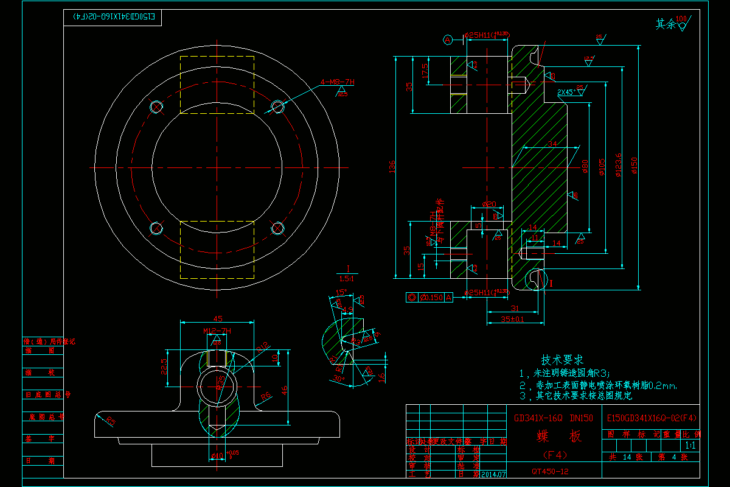Select technical note 2 about epoxy coating

(x=597, y=385)
